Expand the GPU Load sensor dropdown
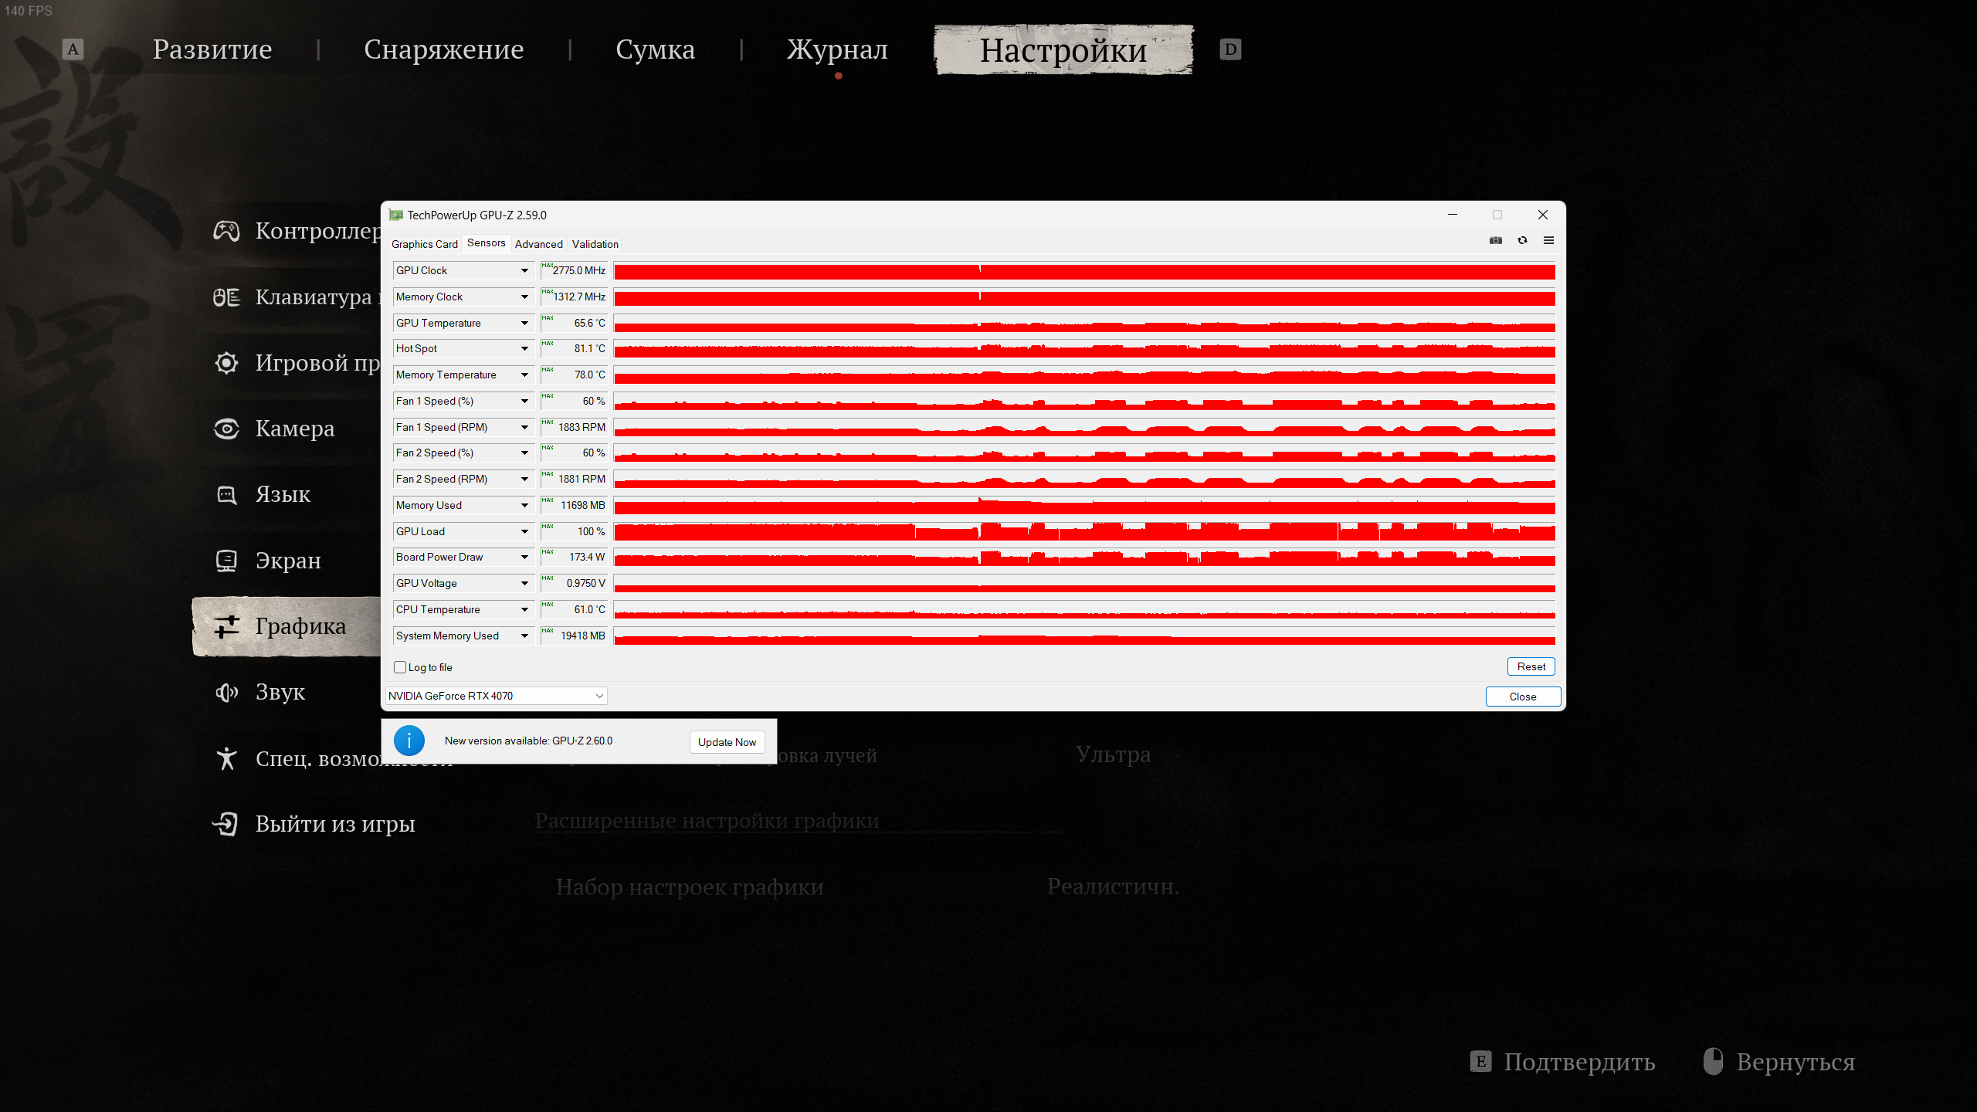The height and width of the screenshot is (1112, 1977). (x=524, y=531)
